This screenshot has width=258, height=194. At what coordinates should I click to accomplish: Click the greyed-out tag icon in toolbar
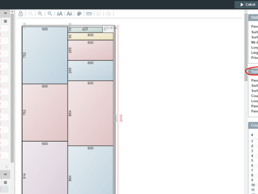point(109,14)
